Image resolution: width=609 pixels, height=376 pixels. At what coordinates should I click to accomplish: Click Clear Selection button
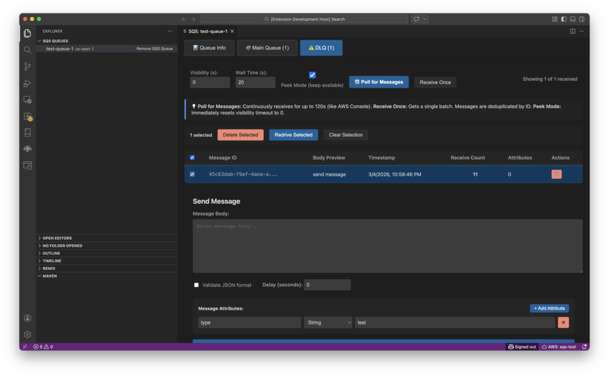tap(346, 134)
